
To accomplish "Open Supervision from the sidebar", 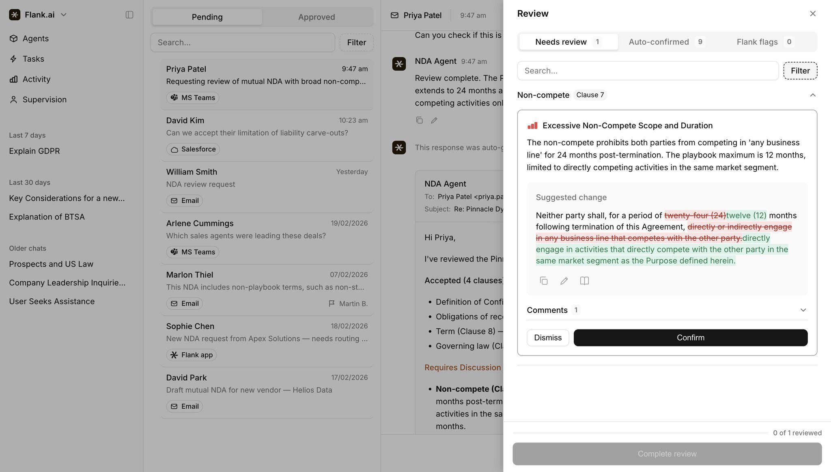I will [x=44, y=99].
